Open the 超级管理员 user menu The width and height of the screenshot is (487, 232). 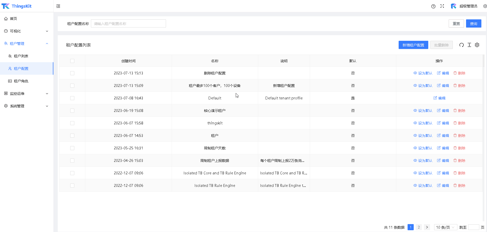(464, 6)
